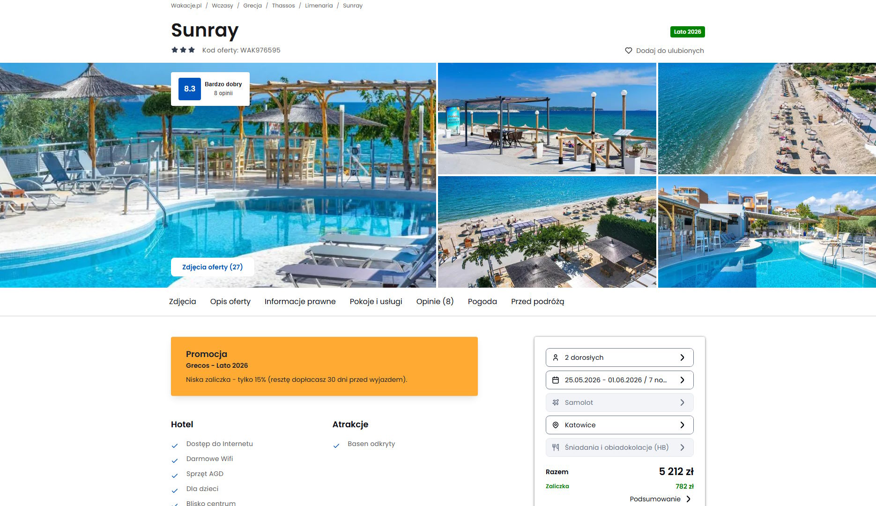Click the Lato 2026 green badge
Screen dimensions: 876x506
click(x=687, y=32)
